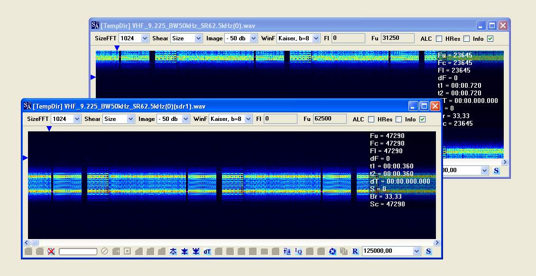Click the horizontal scrollbar thumb in sdr1 window

[35, 242]
